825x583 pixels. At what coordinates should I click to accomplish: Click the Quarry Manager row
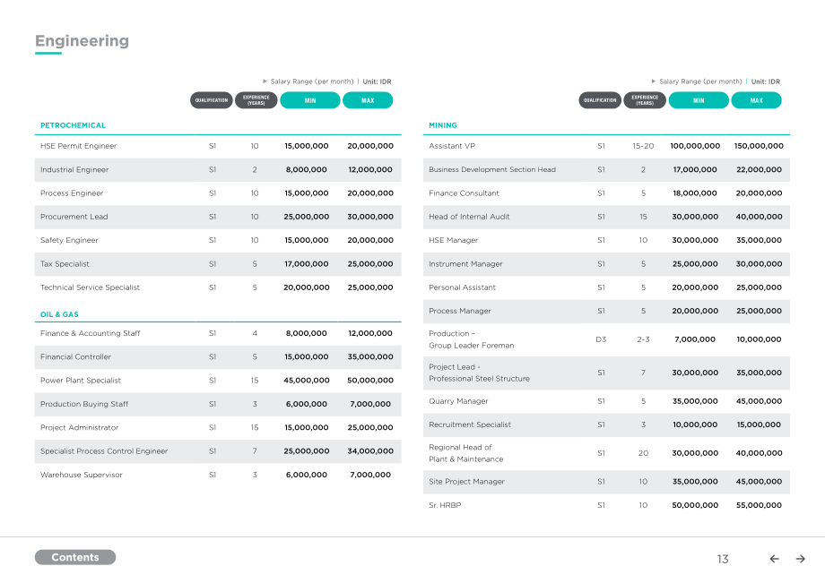[x=606, y=401]
